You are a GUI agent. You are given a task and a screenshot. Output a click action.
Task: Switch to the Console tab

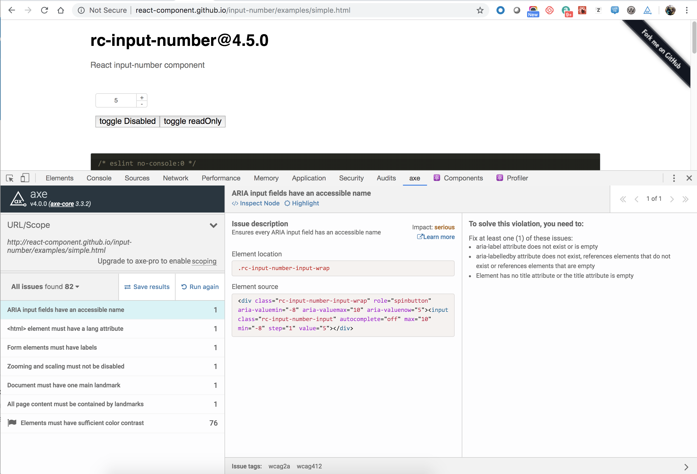(99, 178)
